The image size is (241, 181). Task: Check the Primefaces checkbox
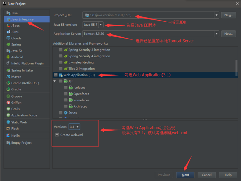point(66,100)
